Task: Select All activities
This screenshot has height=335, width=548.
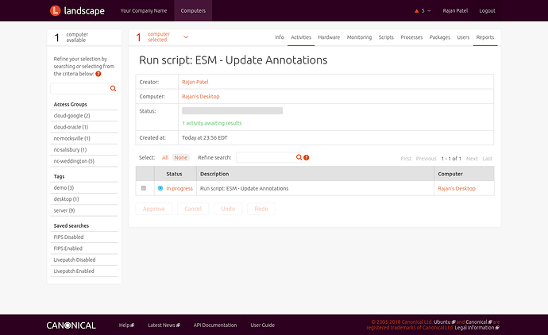Action: click(x=165, y=157)
